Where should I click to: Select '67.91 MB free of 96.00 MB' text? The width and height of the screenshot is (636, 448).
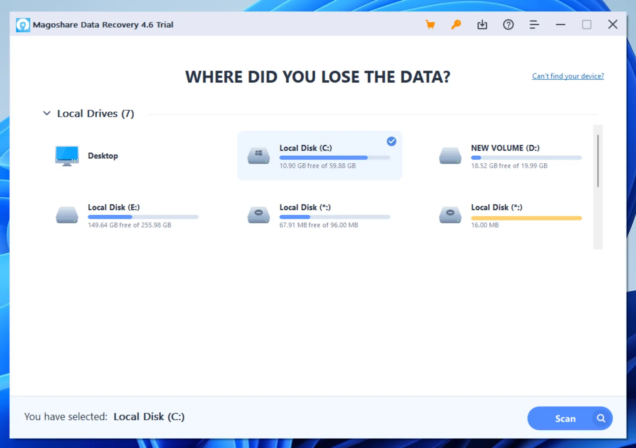(319, 225)
